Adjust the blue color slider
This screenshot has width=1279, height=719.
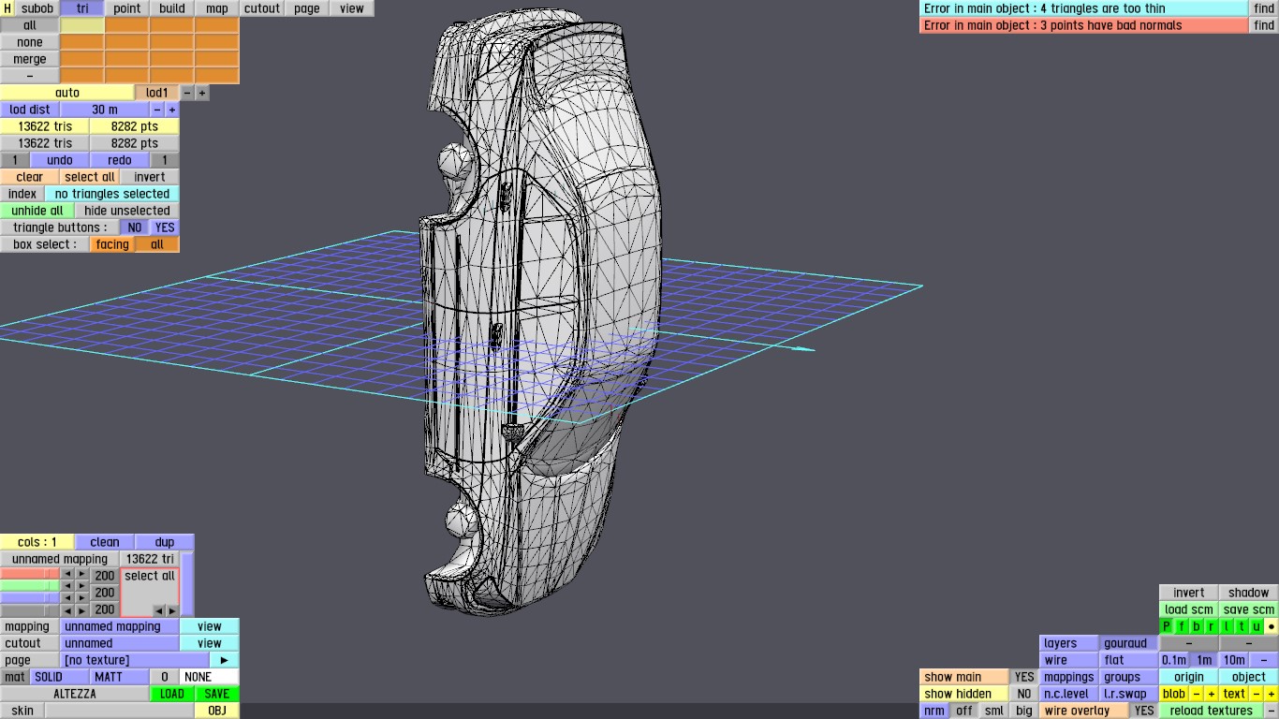(30, 597)
